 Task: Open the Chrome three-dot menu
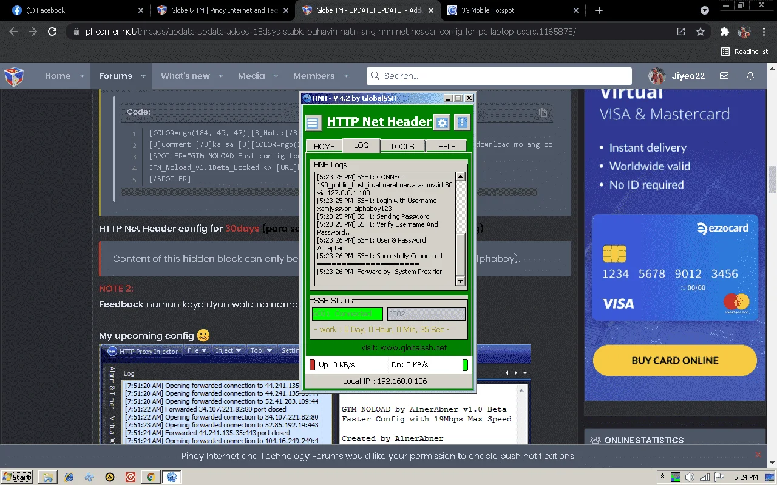[x=764, y=32]
